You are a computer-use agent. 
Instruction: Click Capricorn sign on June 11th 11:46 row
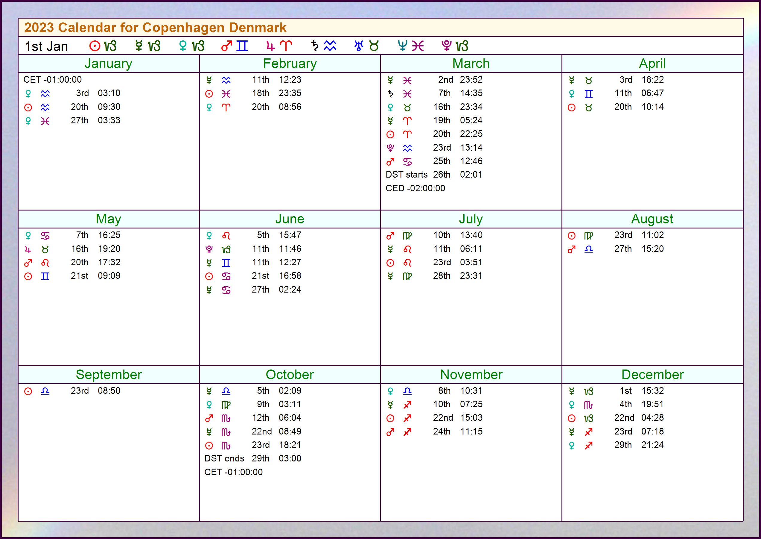(x=226, y=249)
